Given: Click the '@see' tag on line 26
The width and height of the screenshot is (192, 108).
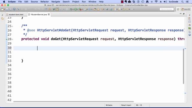Looking at the screenshot, I should [x=31, y=30].
